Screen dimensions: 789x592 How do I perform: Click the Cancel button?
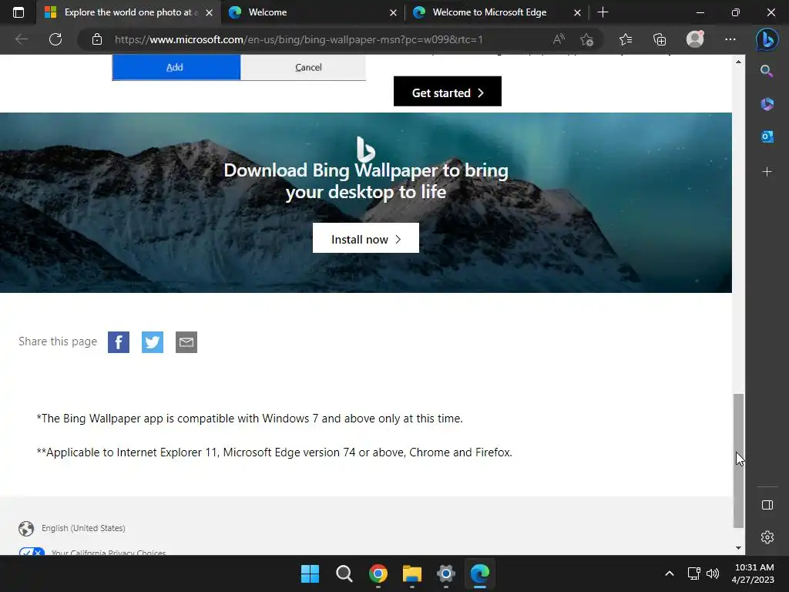(304, 68)
